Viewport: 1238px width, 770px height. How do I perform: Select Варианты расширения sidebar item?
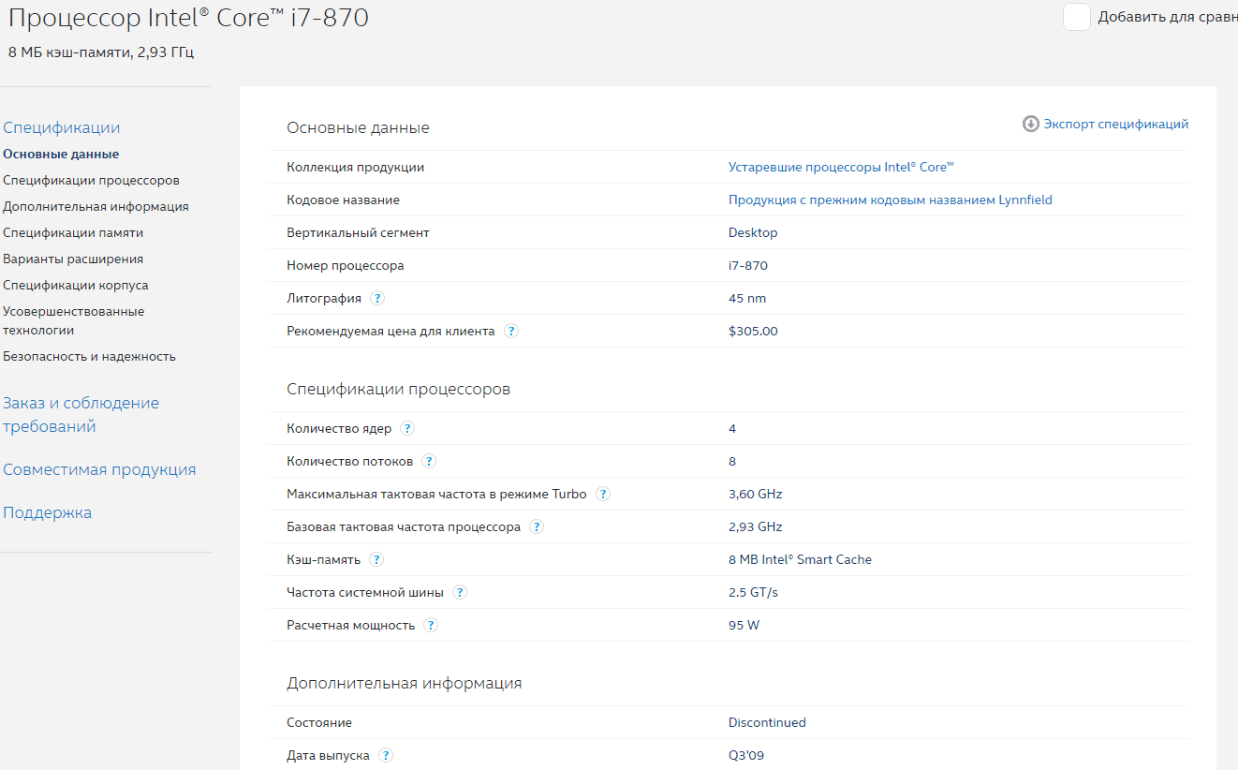point(73,259)
